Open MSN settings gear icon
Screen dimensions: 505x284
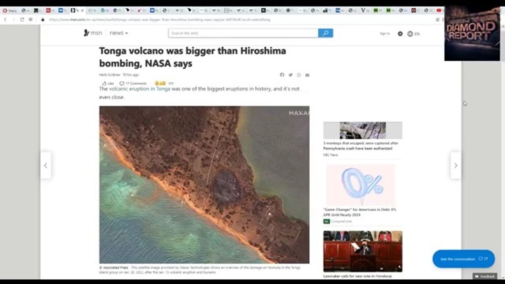pyautogui.click(x=400, y=34)
